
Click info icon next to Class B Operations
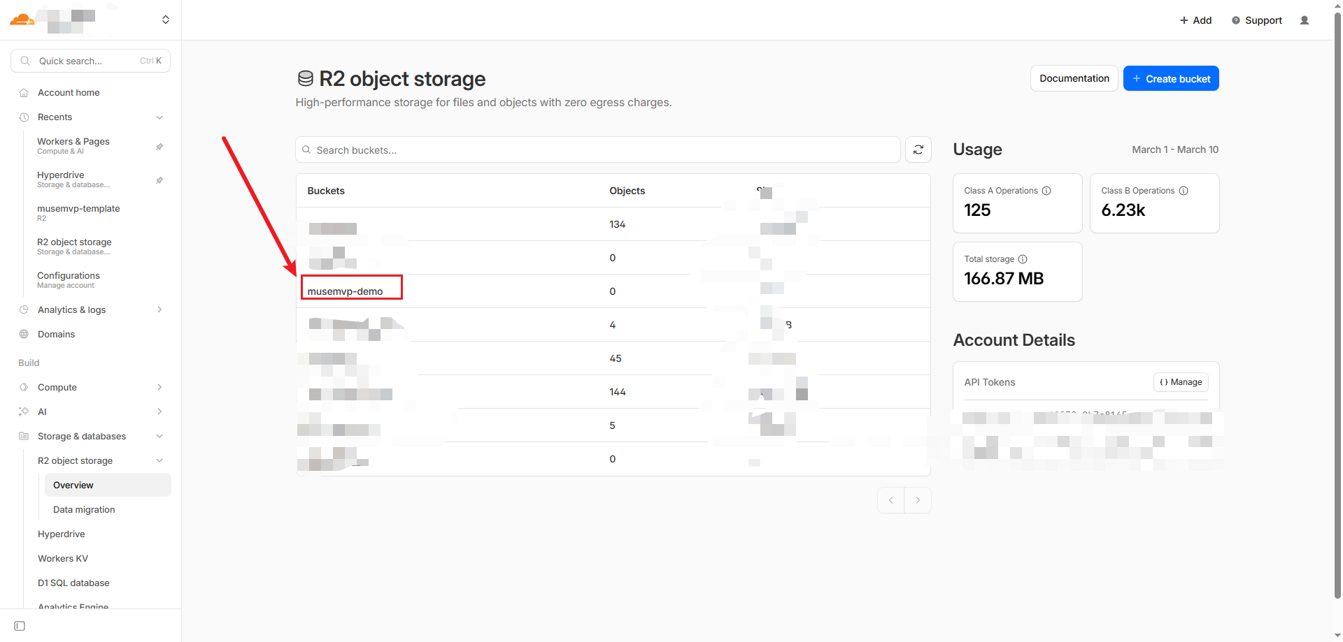[1184, 191]
